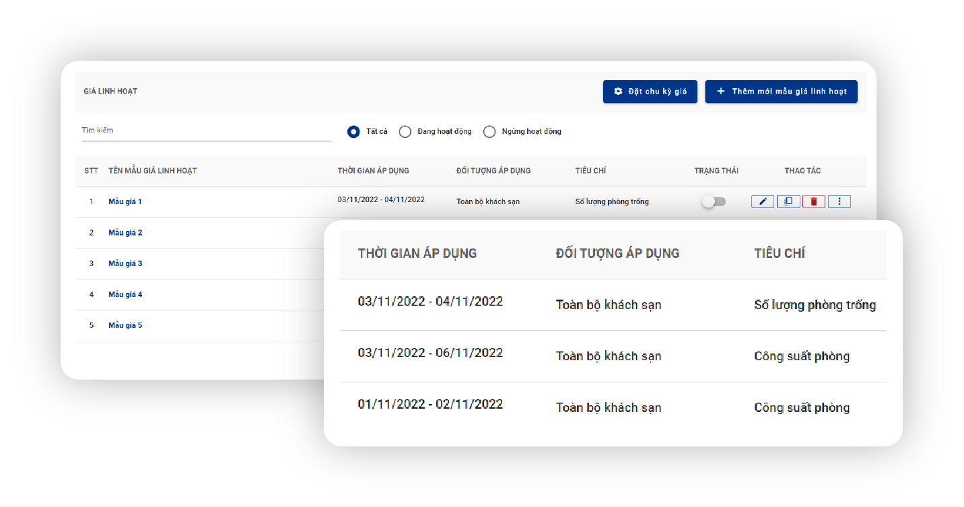Click the duplicate icon for Mẫu giá 1
The image size is (964, 507).
pyautogui.click(x=788, y=201)
